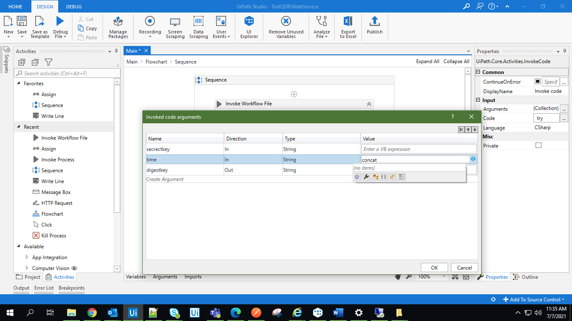Click OK in Invoked code arguments dialog
572x321 pixels.
pos(434,267)
